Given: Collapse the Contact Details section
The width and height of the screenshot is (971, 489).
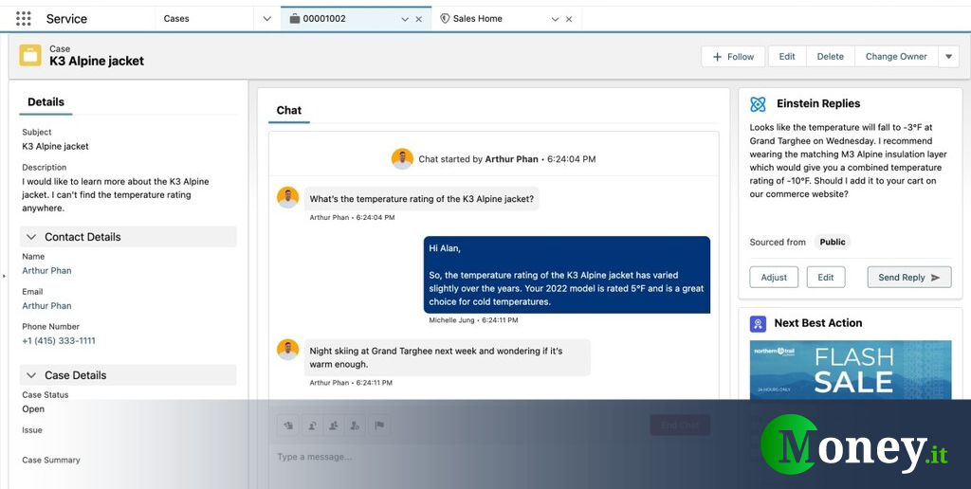Looking at the screenshot, I should pos(32,237).
